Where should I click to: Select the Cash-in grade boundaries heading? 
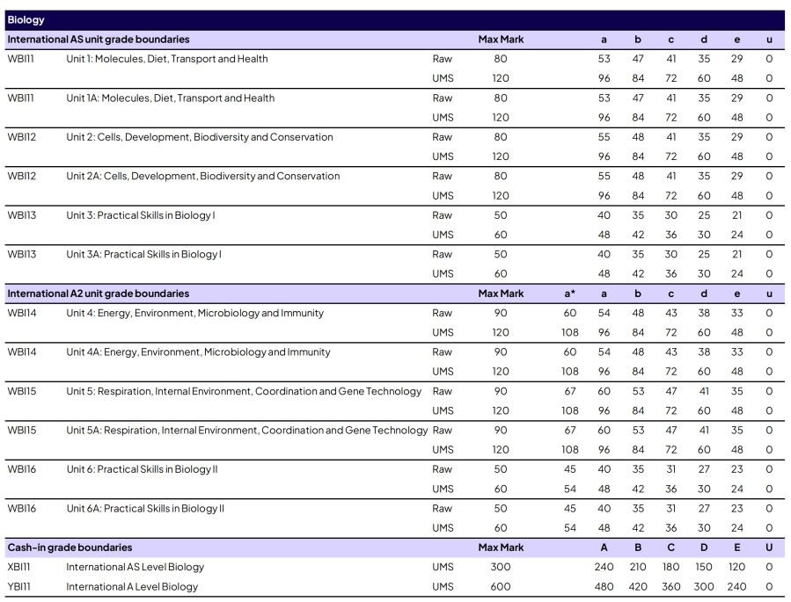(x=70, y=548)
